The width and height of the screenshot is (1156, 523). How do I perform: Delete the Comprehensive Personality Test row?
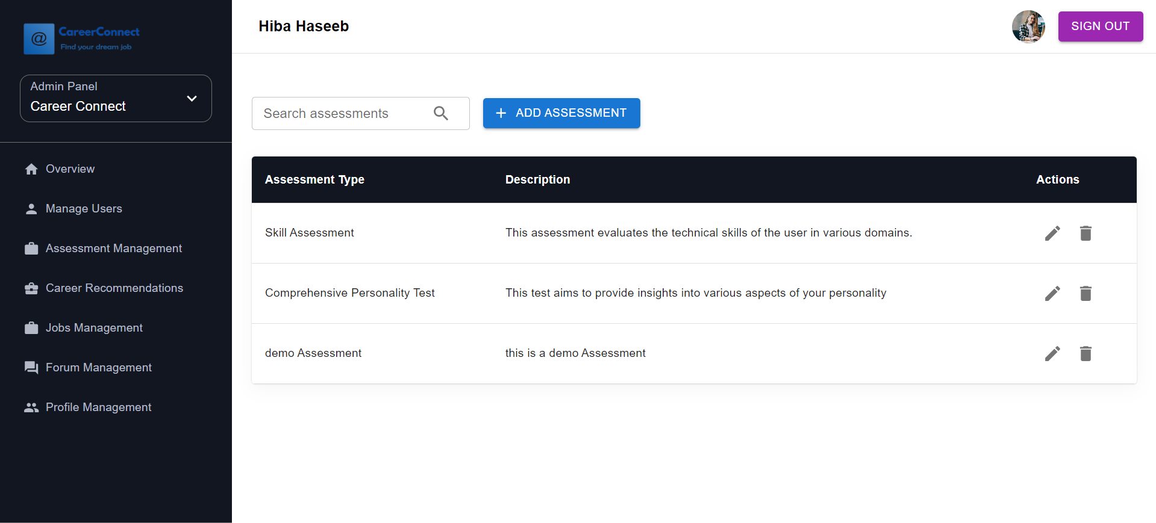coord(1086,293)
